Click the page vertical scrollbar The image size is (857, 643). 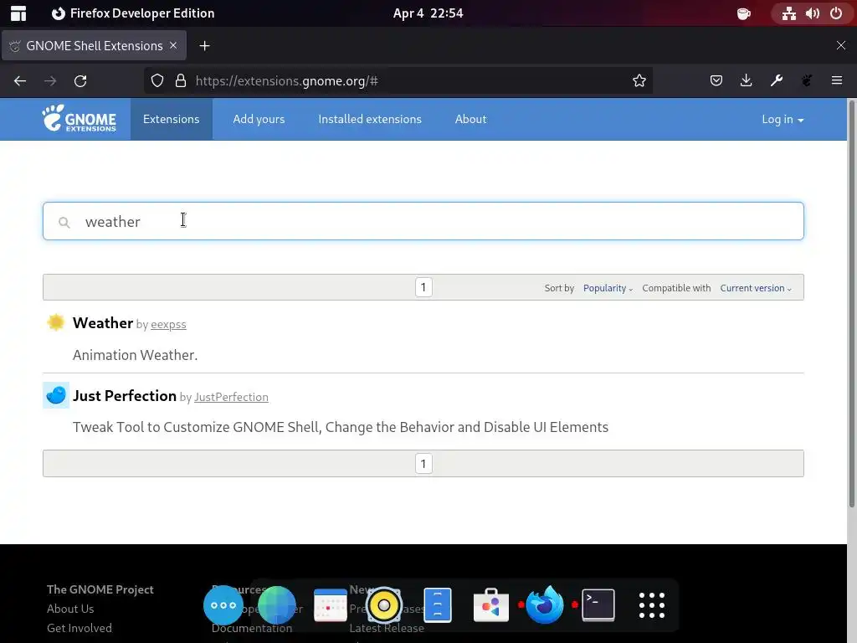851,303
